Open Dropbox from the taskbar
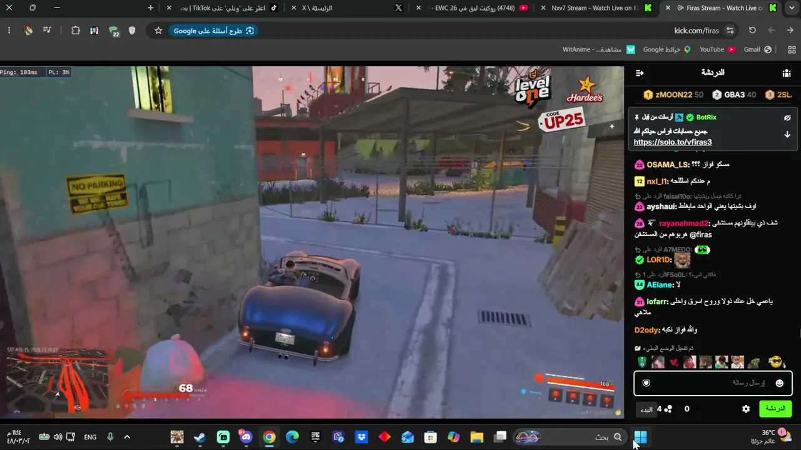Viewport: 801px width, 450px height. click(362, 437)
